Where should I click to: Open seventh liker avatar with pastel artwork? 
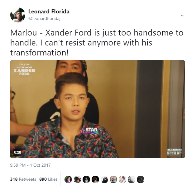[122, 179]
